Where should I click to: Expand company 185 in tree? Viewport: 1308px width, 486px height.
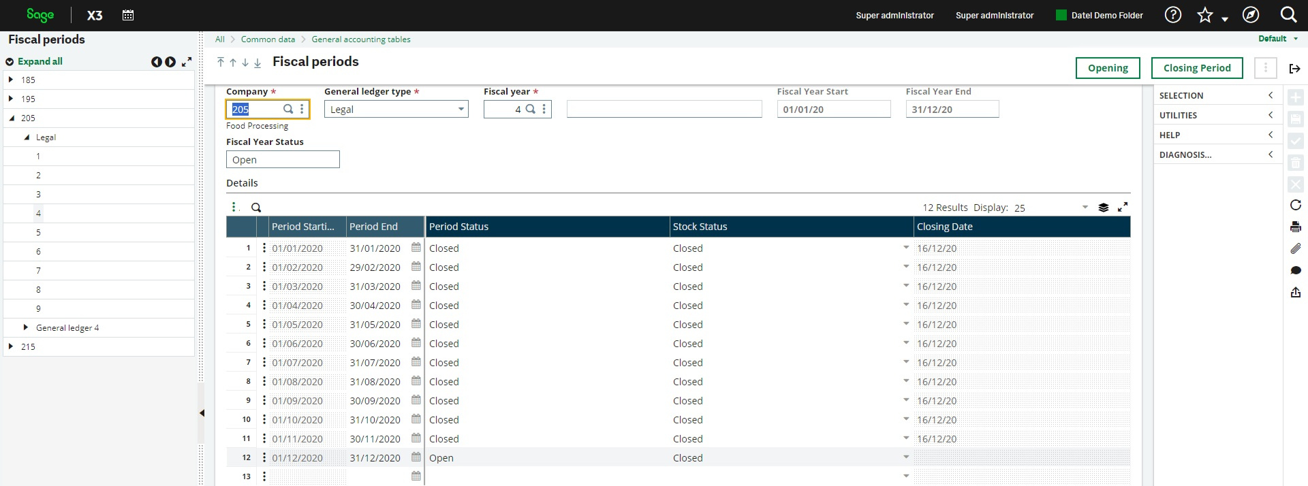coord(11,80)
